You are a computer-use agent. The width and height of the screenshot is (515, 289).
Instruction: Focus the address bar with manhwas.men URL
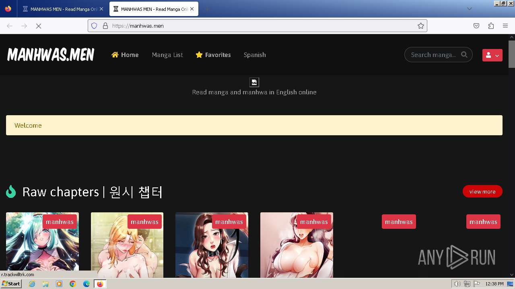[257, 26]
